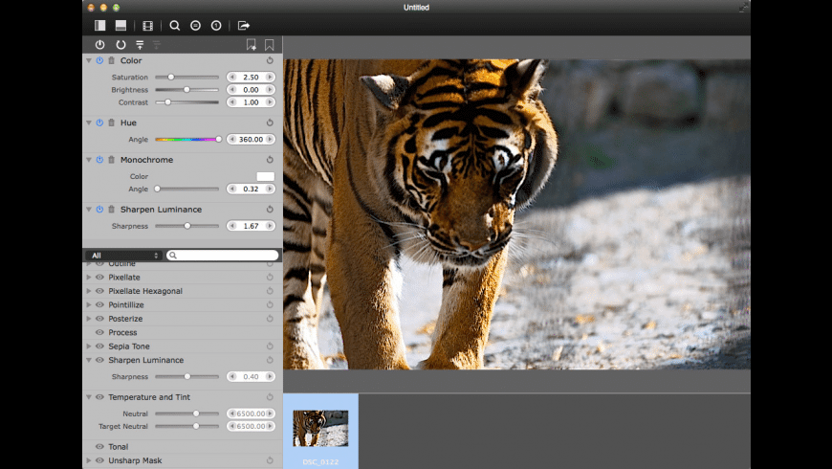Expand the Pixellate filter row

89,278
